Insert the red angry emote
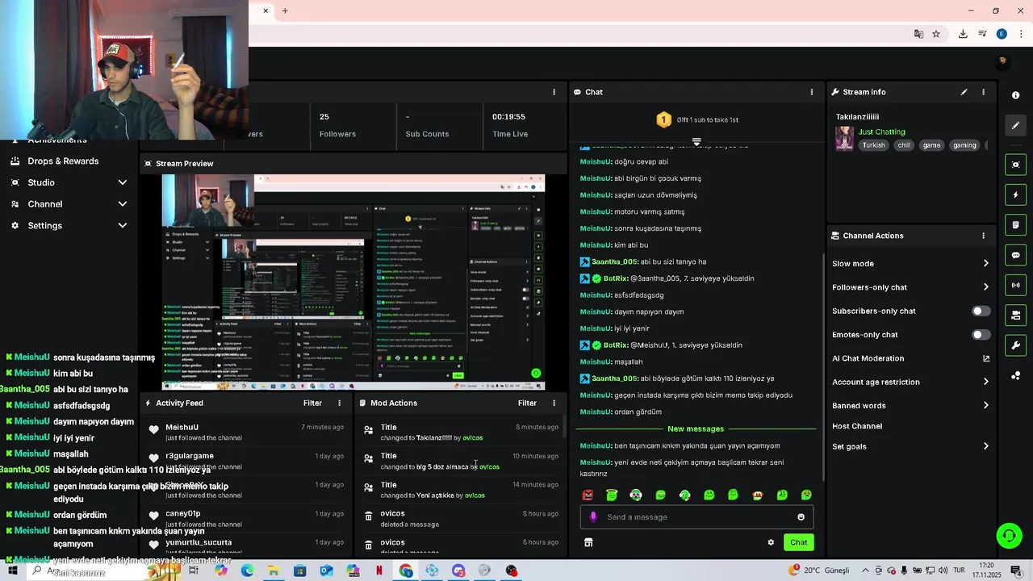 [588, 495]
